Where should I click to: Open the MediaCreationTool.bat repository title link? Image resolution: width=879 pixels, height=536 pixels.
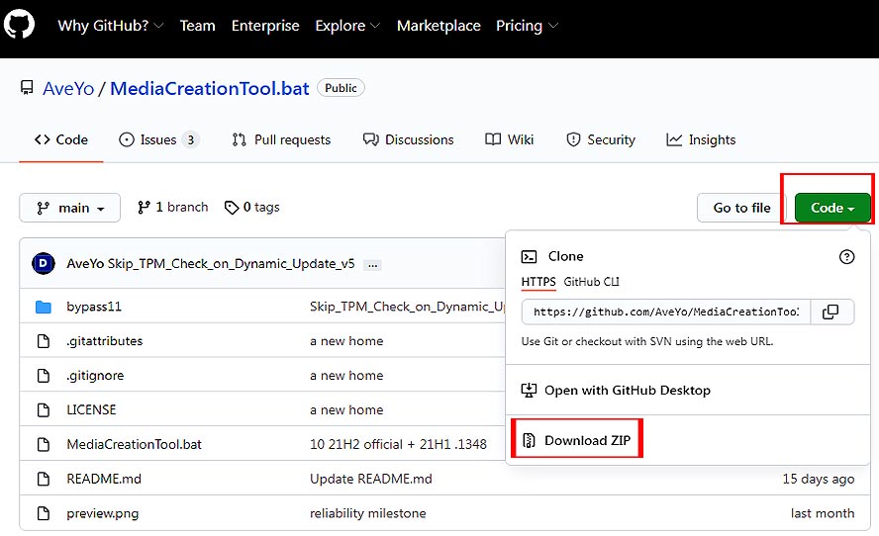(210, 88)
